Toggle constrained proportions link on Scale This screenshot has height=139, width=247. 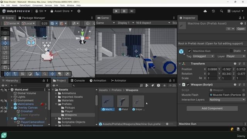point(200,78)
